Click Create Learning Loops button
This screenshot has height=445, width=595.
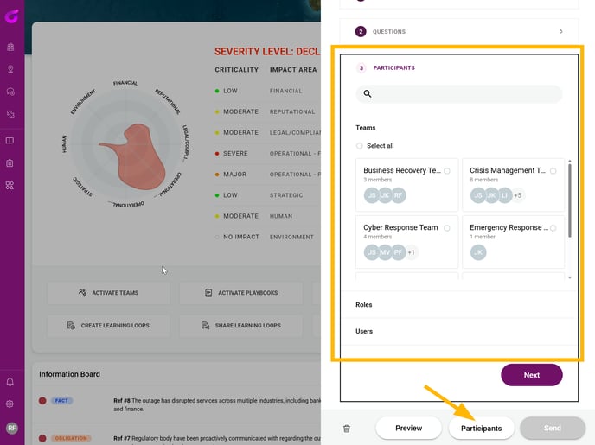tap(108, 325)
